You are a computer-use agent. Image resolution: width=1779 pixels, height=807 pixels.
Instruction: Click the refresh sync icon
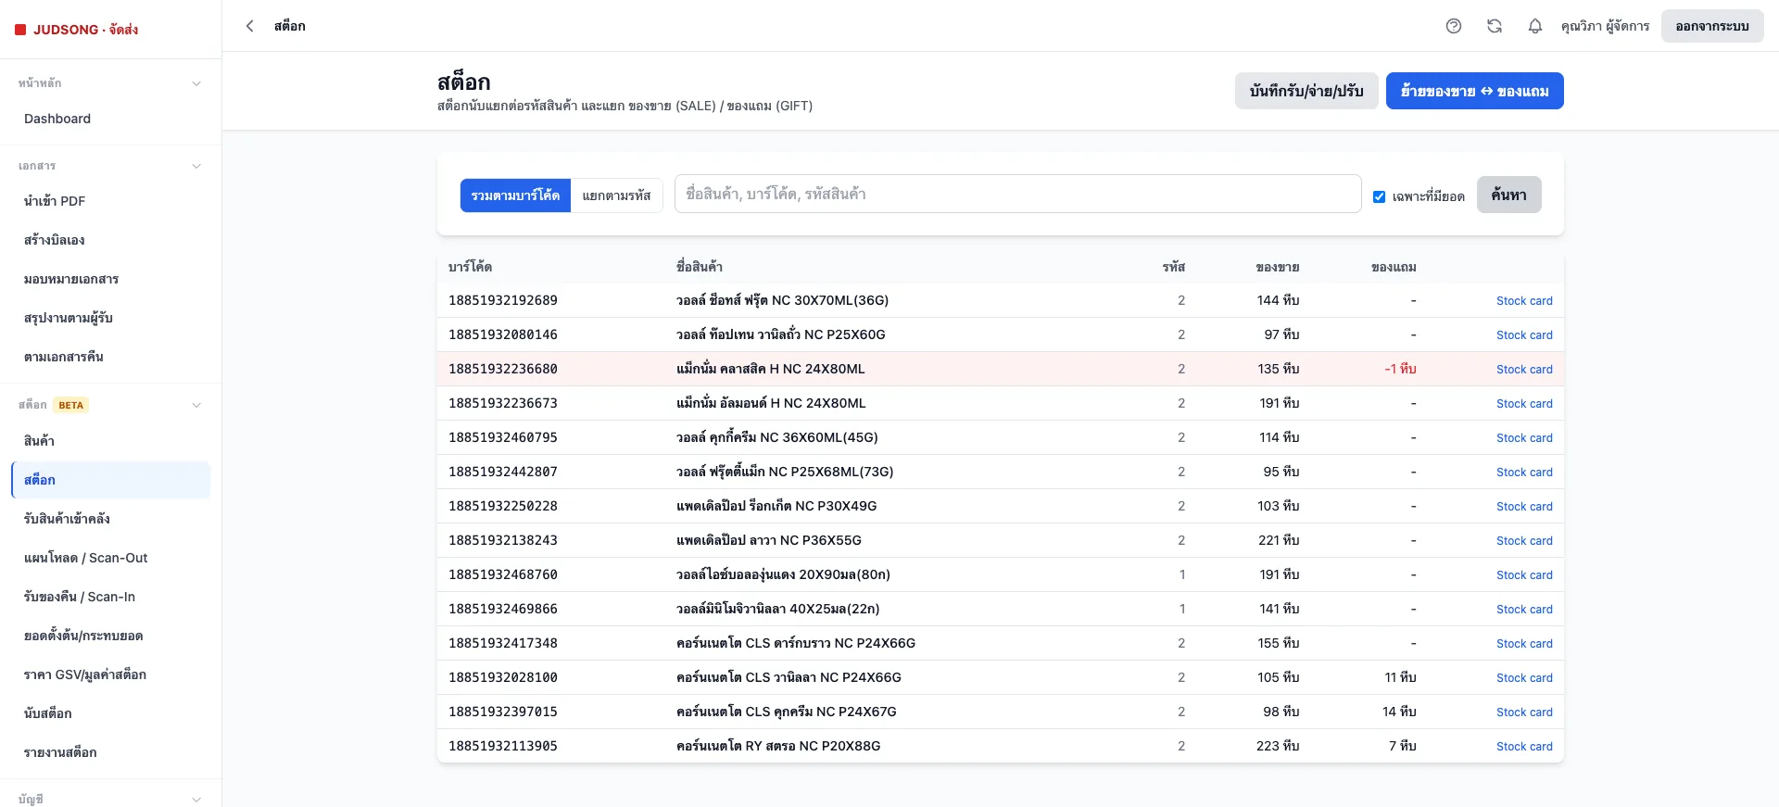pyautogui.click(x=1495, y=26)
